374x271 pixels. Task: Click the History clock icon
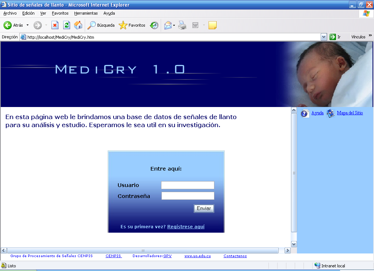pyautogui.click(x=154, y=25)
